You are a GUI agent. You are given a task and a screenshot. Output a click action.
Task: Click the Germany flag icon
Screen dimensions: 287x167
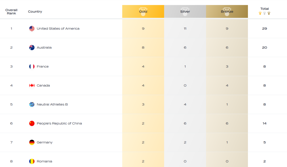pos(32,142)
